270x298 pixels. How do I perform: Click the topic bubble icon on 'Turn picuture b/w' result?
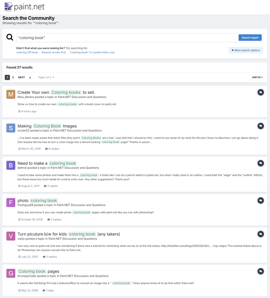(x=260, y=234)
